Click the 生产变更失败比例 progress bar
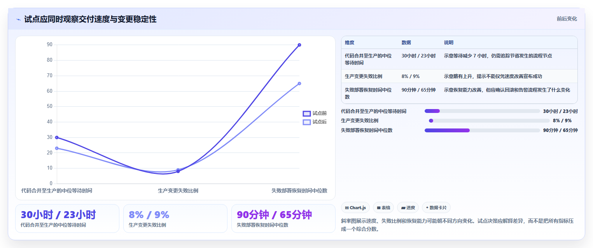Screen dimensions: 593x248 [x=489, y=121]
